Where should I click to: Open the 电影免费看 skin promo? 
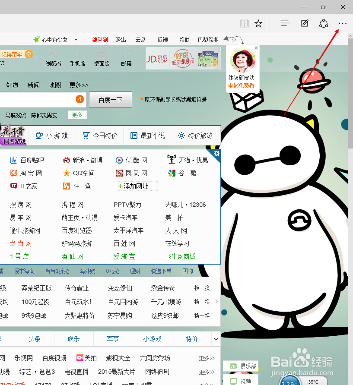click(241, 85)
